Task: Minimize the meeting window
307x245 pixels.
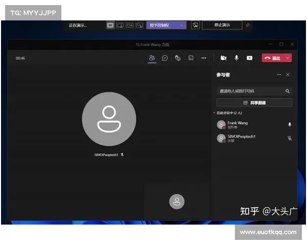Action: click(270, 44)
